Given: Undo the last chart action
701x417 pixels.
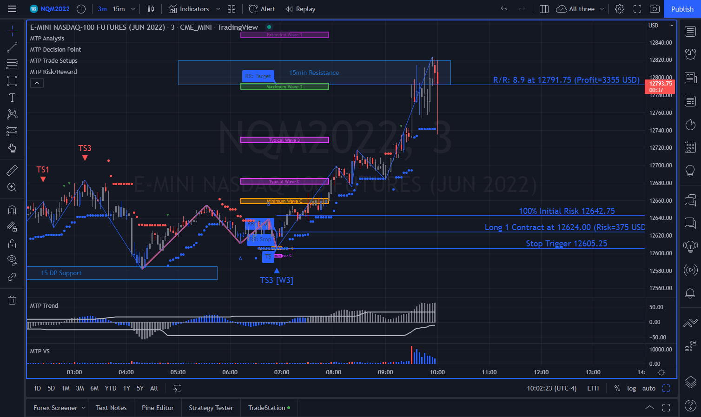Looking at the screenshot, I should point(504,9).
